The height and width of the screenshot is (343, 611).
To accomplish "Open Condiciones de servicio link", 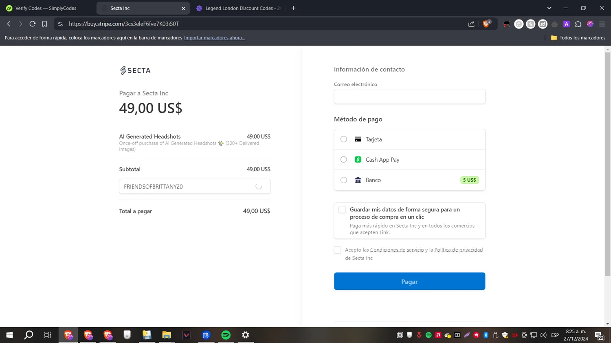I will pyautogui.click(x=397, y=250).
